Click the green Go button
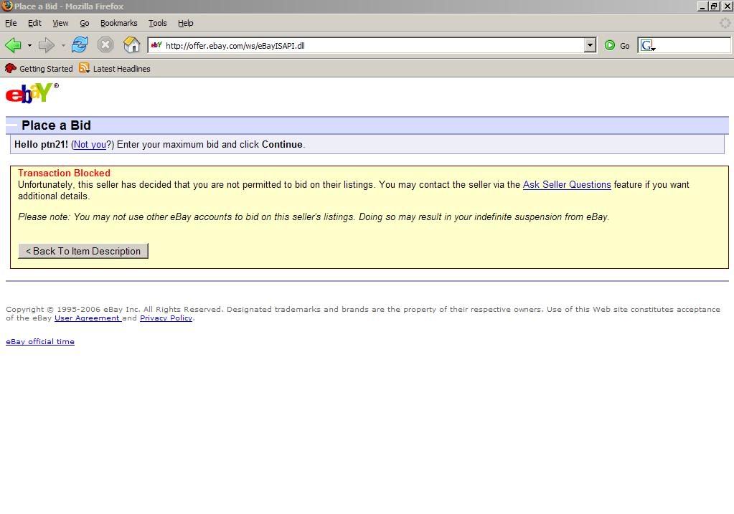 pyautogui.click(x=617, y=45)
